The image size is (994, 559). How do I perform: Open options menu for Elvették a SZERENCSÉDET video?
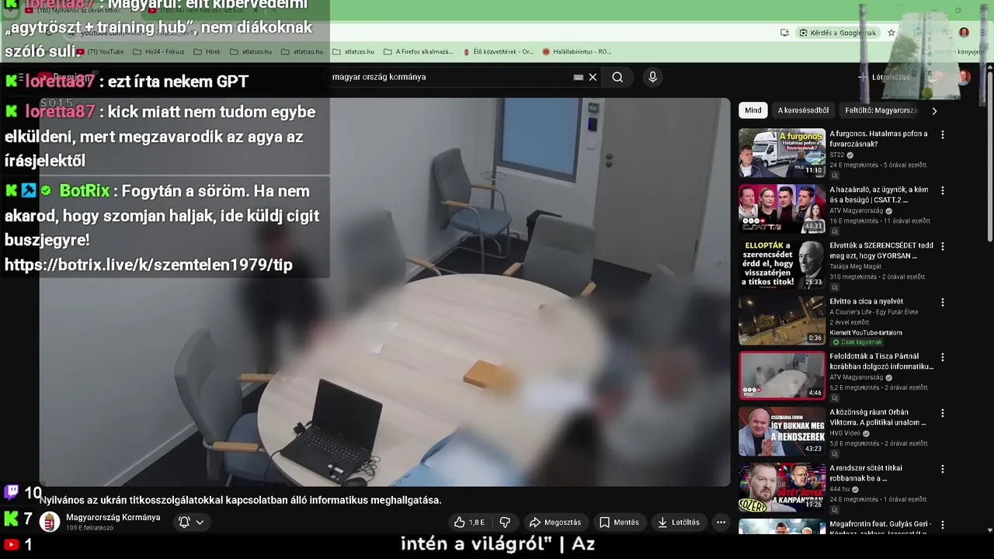click(x=943, y=246)
